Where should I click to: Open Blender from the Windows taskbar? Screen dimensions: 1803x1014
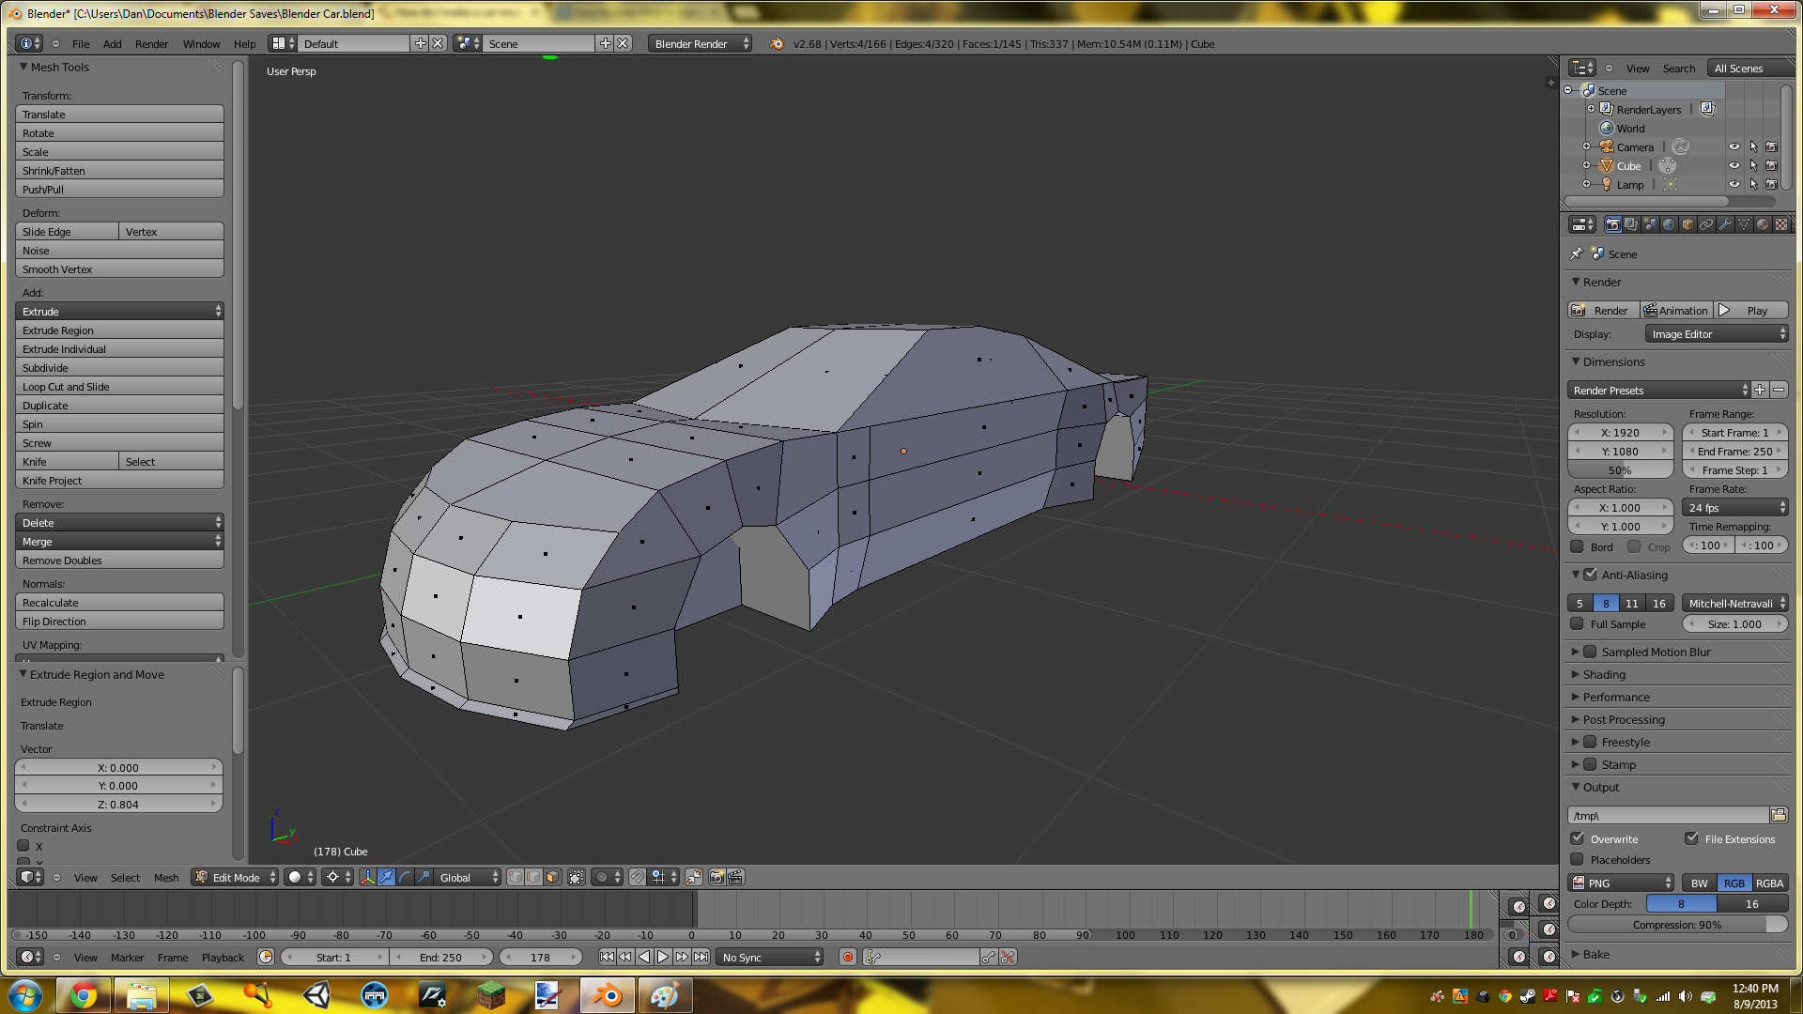[608, 995]
